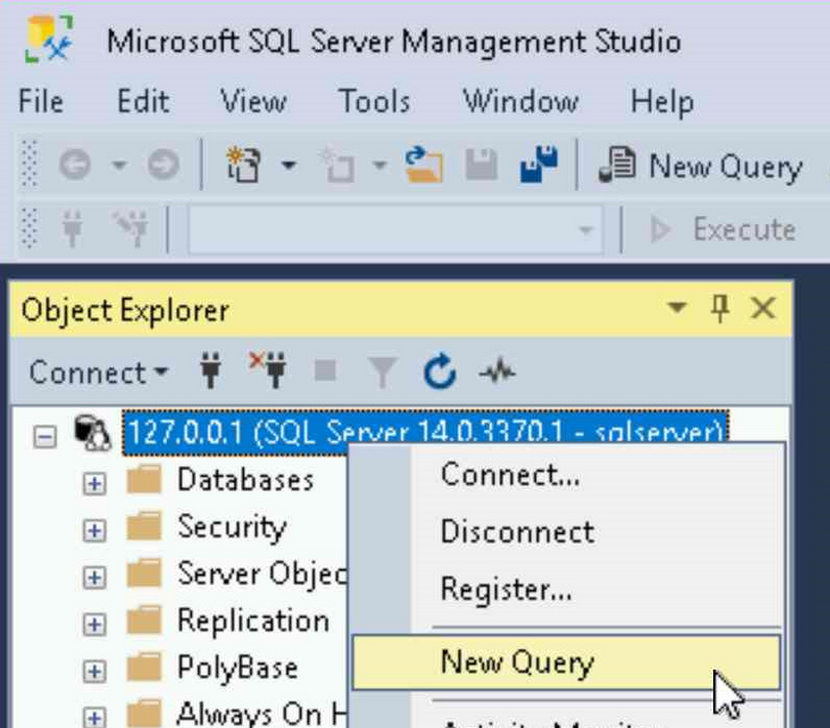Click the Filter funnel icon

click(382, 372)
